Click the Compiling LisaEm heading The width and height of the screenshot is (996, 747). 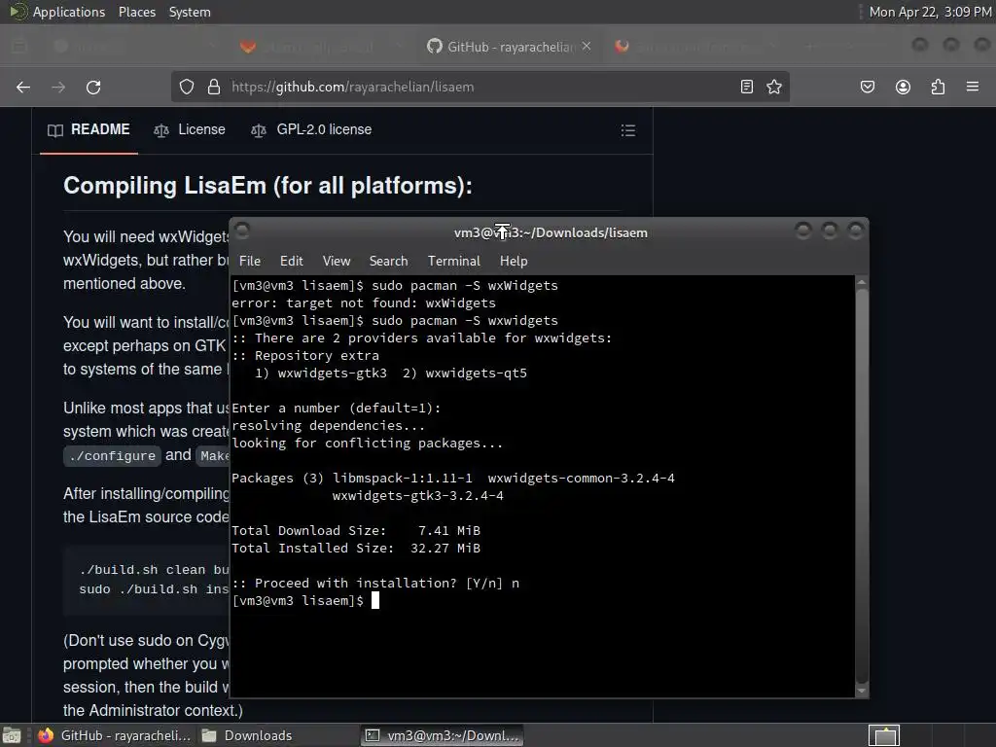click(267, 186)
